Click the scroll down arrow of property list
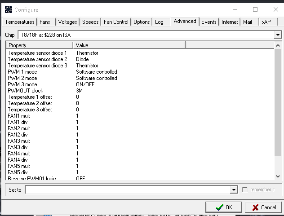 (278, 176)
